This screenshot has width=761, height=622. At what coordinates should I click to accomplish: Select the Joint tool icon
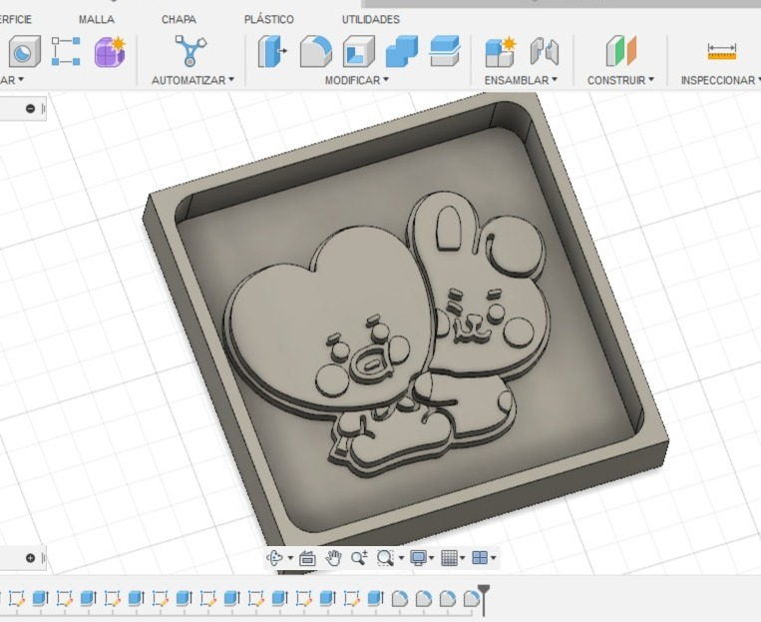click(544, 51)
